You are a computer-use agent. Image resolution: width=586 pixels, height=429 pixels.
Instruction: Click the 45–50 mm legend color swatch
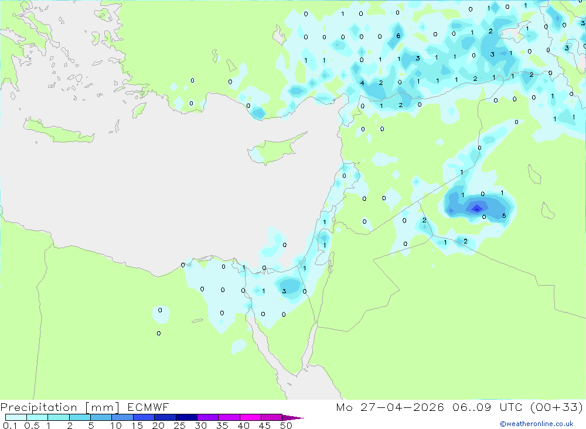pyautogui.click(x=272, y=417)
